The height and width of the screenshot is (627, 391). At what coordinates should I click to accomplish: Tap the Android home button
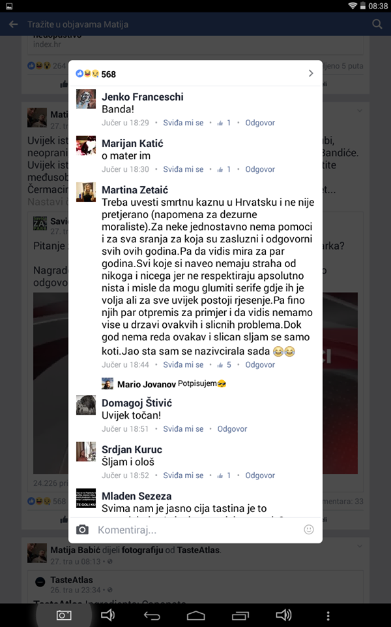(195, 616)
